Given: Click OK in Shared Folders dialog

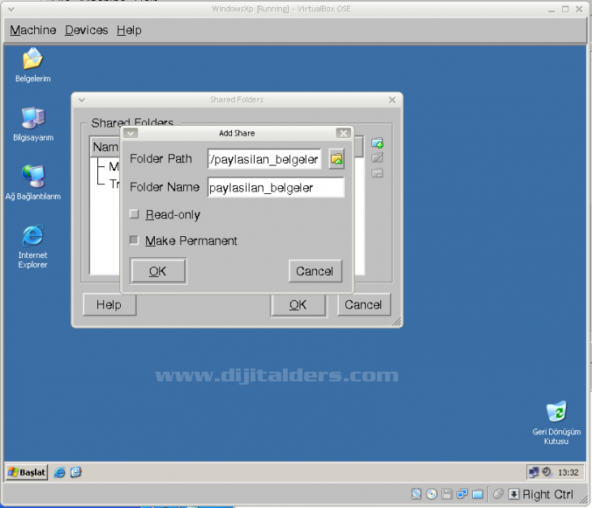Looking at the screenshot, I should click(298, 305).
